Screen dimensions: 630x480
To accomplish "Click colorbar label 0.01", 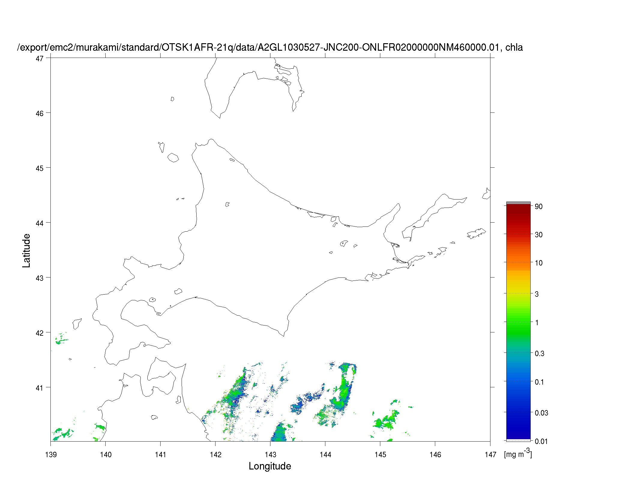I will click(541, 441).
